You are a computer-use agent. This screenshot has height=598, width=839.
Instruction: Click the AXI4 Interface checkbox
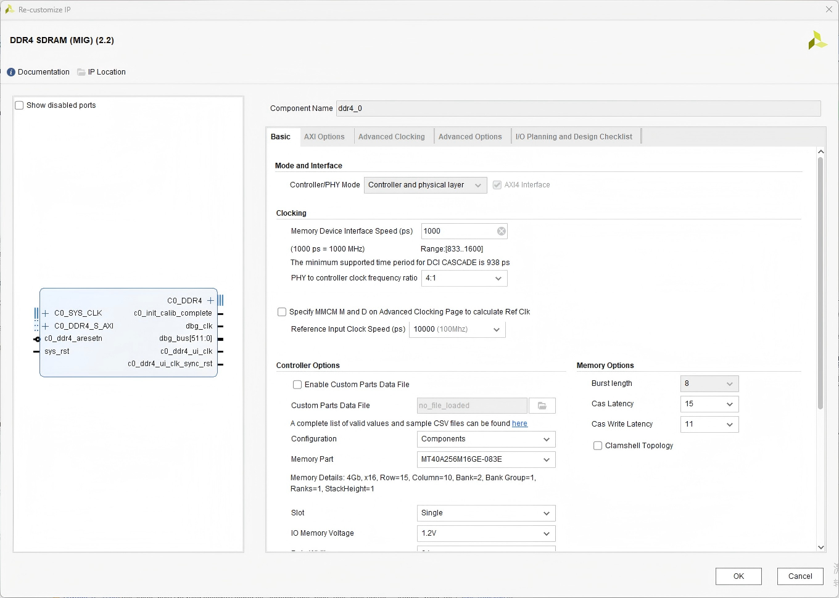point(497,185)
